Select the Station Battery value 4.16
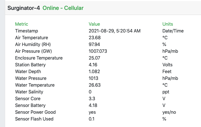This screenshot has width=201, height=127. click(93, 65)
